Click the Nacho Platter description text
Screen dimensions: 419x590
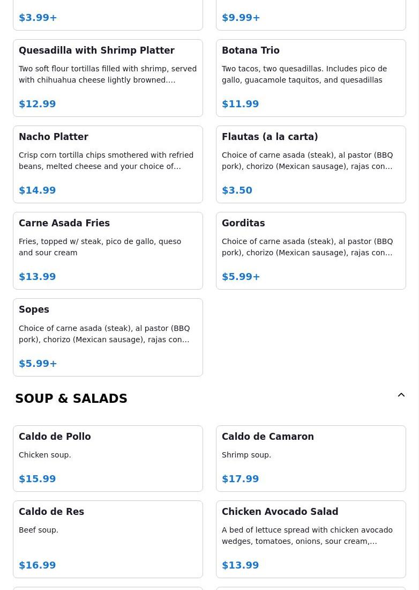pyautogui.click(x=106, y=161)
